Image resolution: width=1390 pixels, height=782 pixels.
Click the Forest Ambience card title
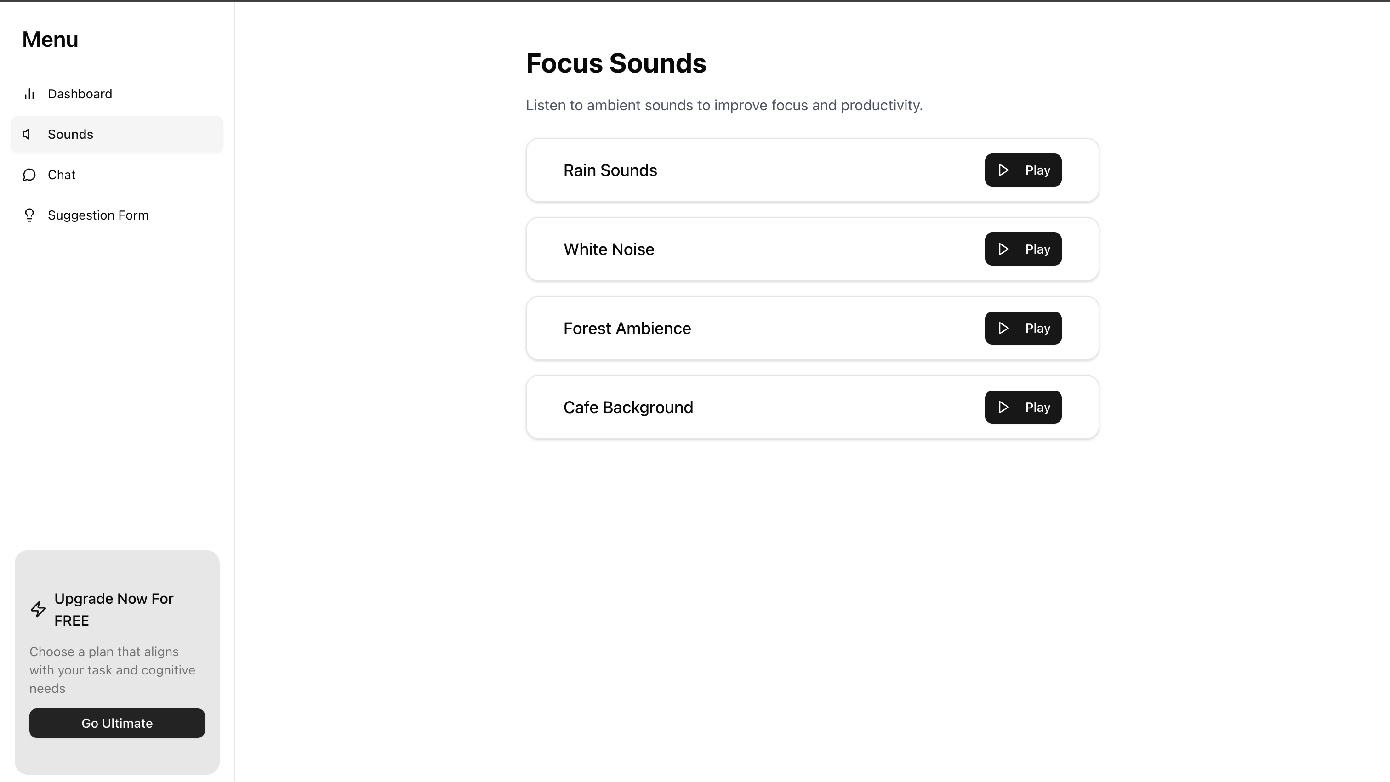point(627,329)
